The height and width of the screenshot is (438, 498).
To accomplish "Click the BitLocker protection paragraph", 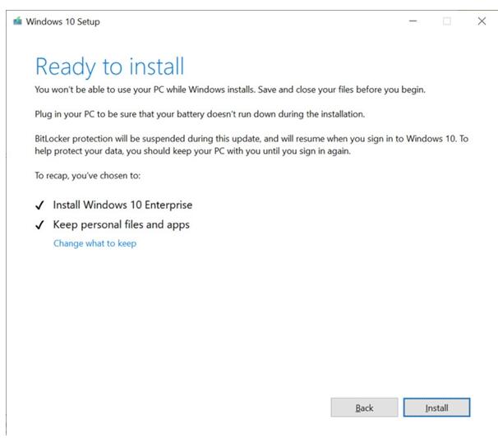I will tap(251, 145).
